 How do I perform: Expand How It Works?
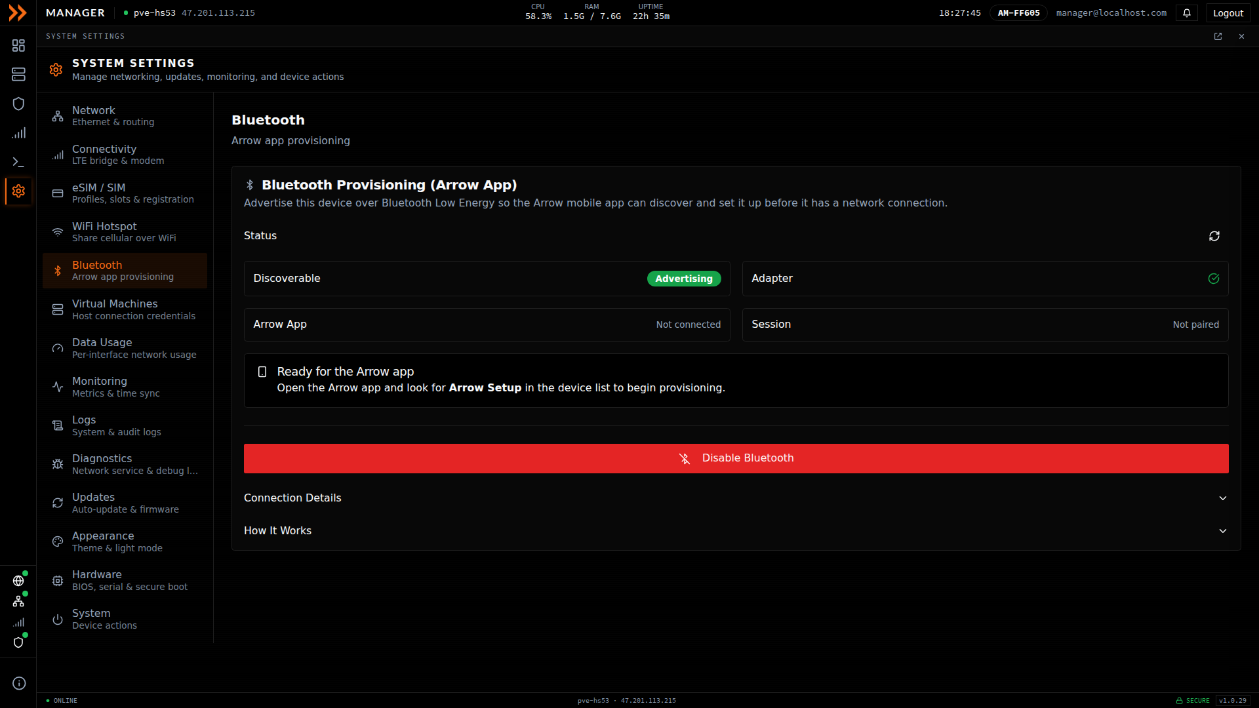(736, 531)
